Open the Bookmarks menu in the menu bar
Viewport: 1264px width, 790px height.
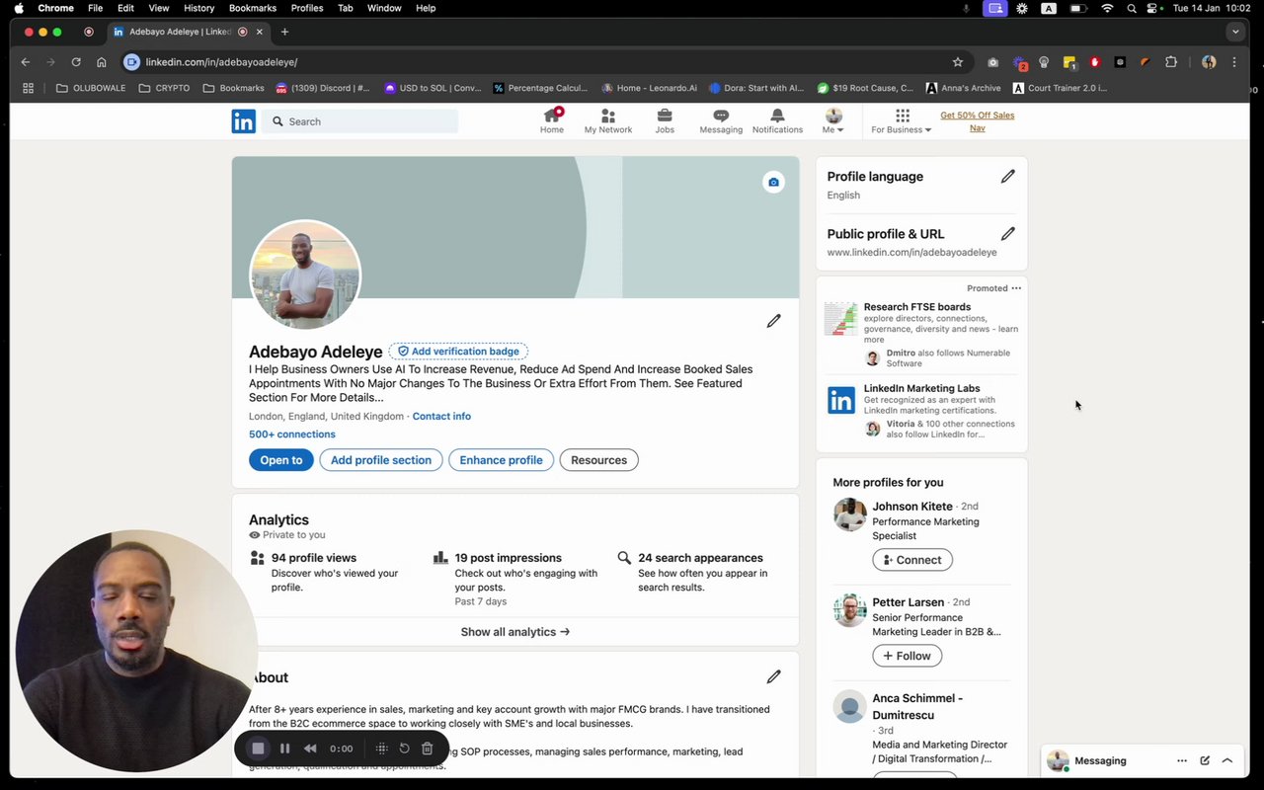point(253,8)
